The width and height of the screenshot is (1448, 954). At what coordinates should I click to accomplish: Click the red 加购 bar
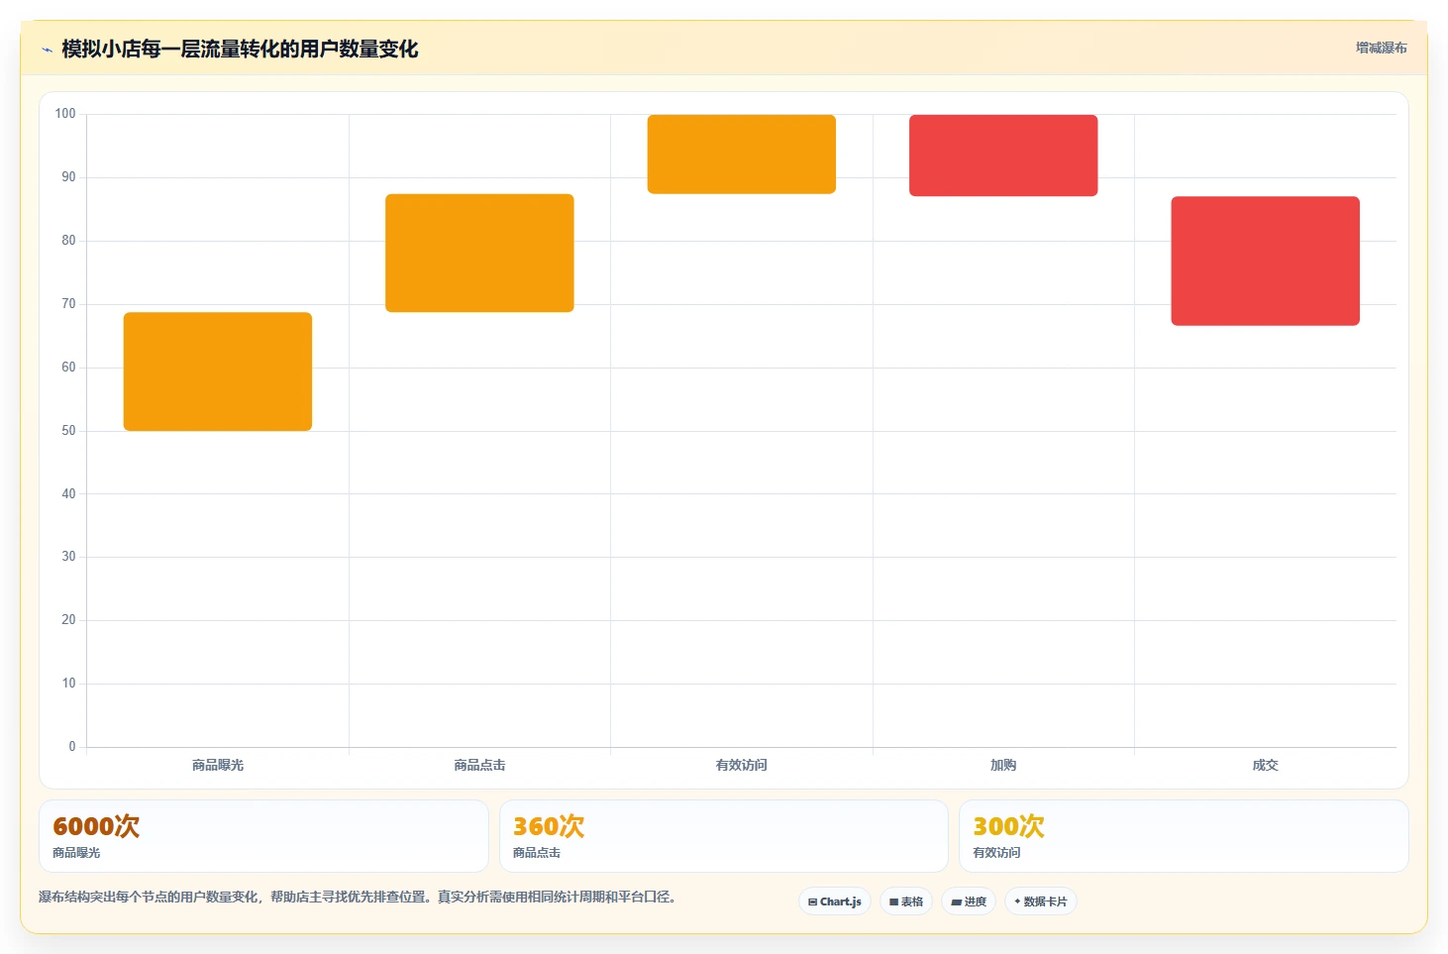click(1003, 156)
